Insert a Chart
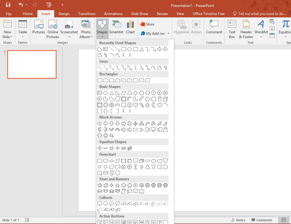Image resolution: width=291 pixels, height=224 pixels. (x=130, y=26)
